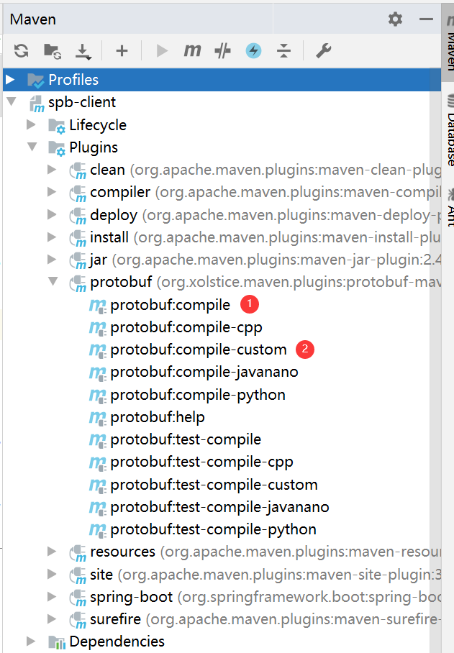Collapse the spb-client project node
Screen dimensions: 454x653
click(12, 101)
